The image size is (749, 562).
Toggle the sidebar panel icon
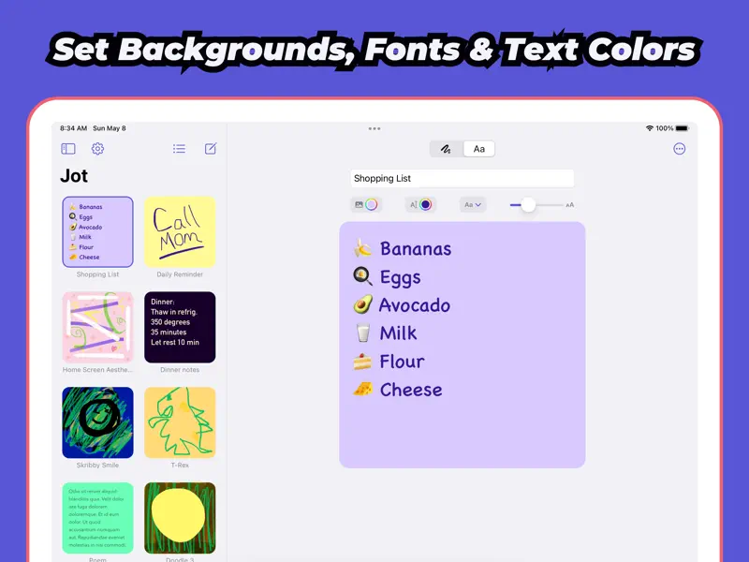point(68,149)
